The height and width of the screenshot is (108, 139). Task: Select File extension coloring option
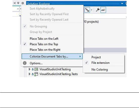[100, 63]
